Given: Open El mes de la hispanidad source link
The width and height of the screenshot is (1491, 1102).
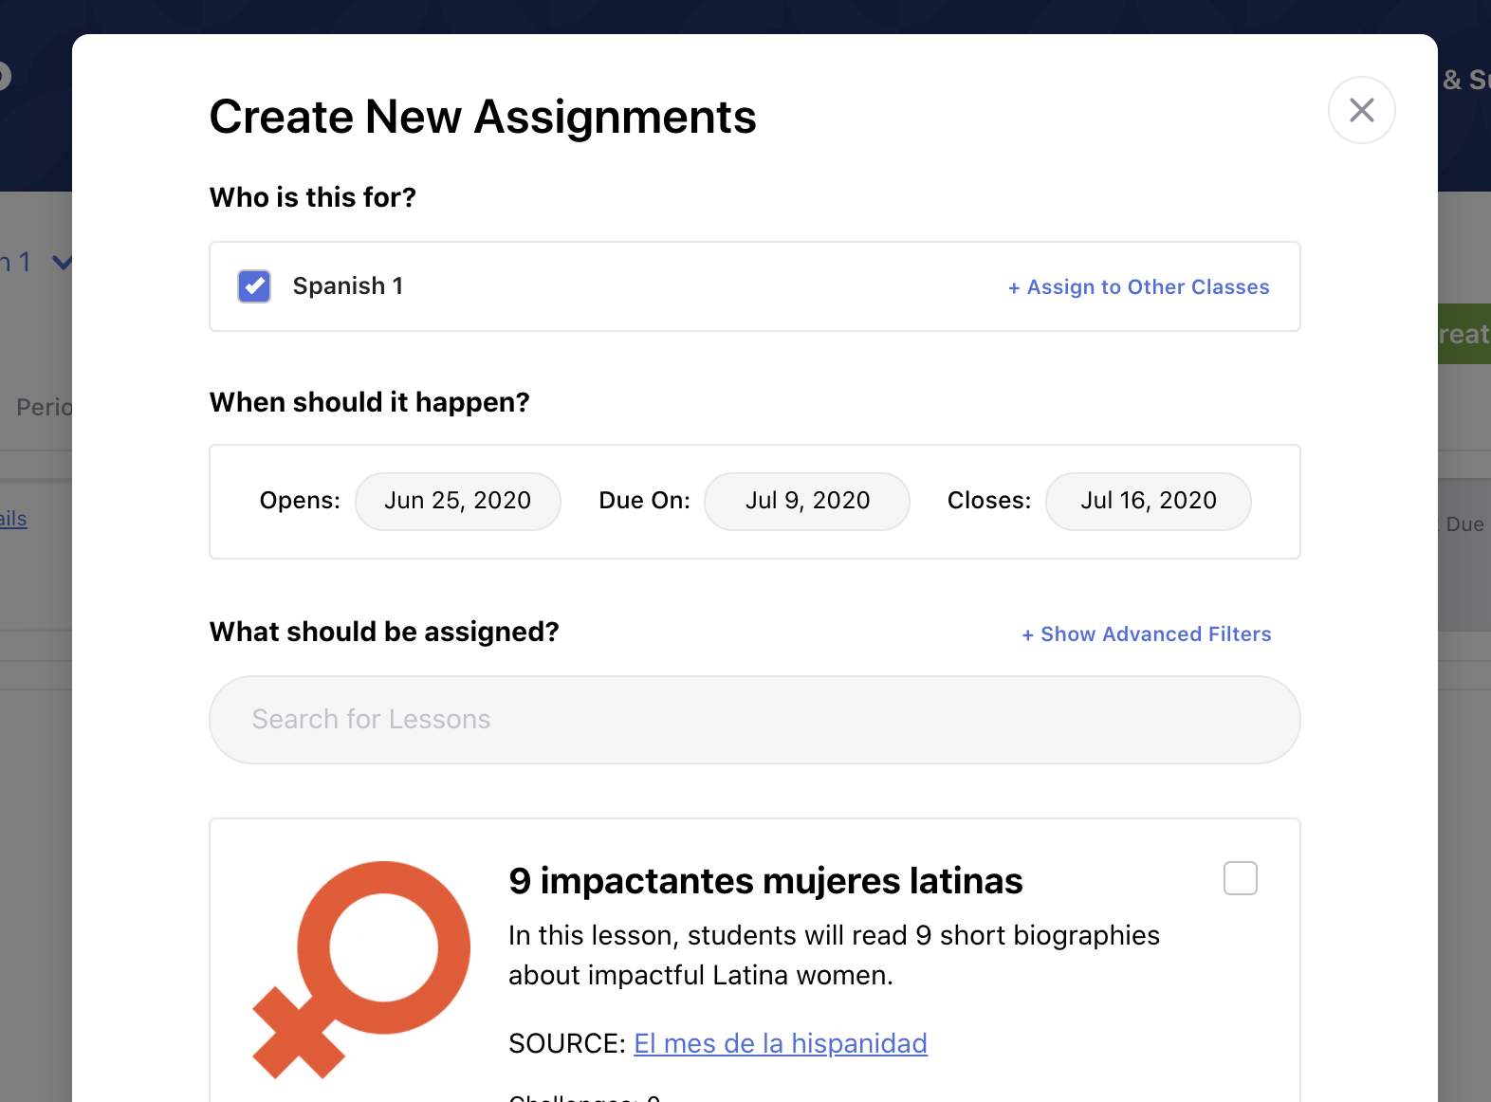Looking at the screenshot, I should coord(781,1043).
